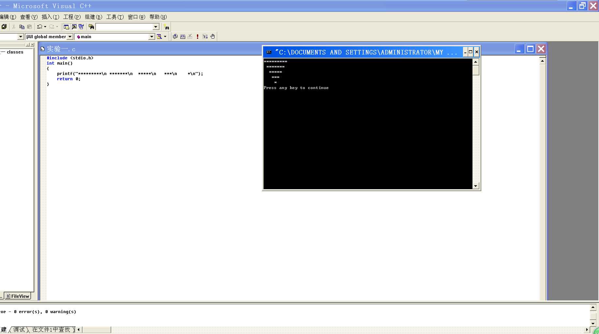Open the 查看(V) View menu

[29, 17]
